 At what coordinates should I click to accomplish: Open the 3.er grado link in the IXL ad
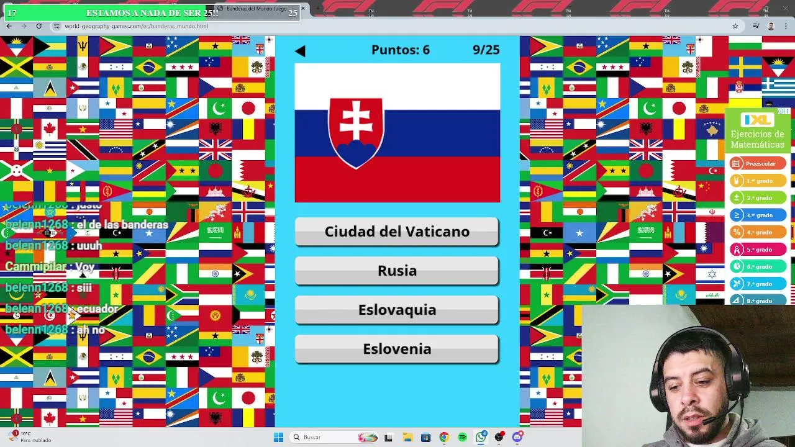tap(758, 215)
